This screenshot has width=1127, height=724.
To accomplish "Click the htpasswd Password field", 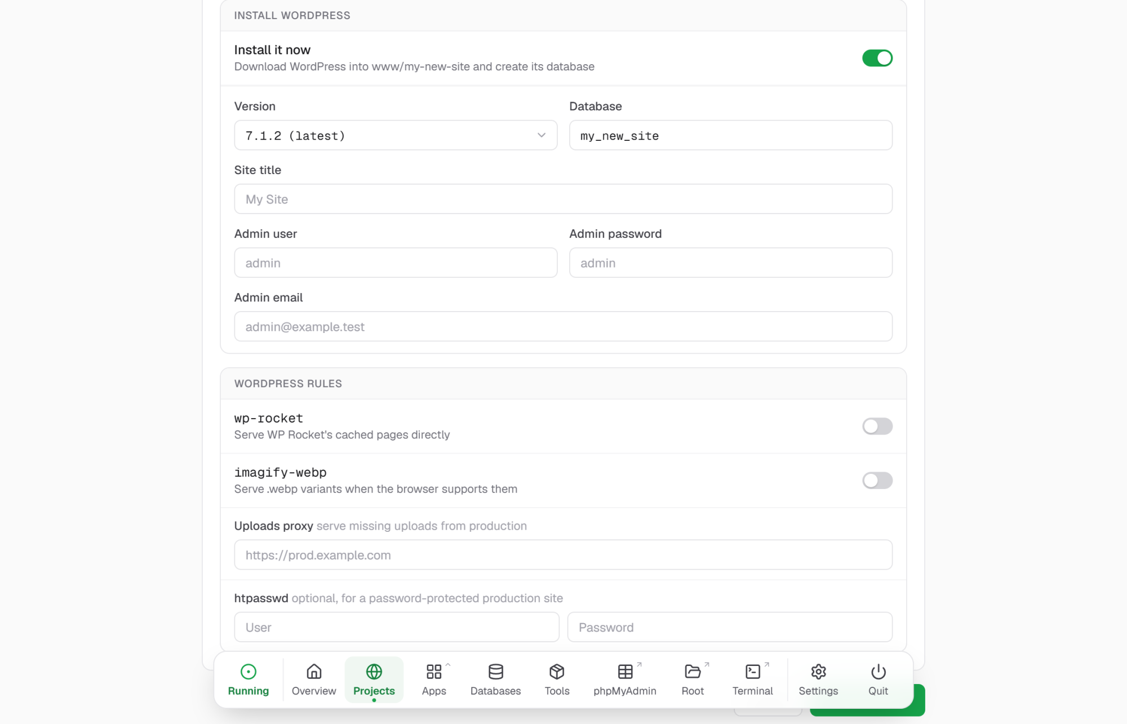I will [730, 627].
